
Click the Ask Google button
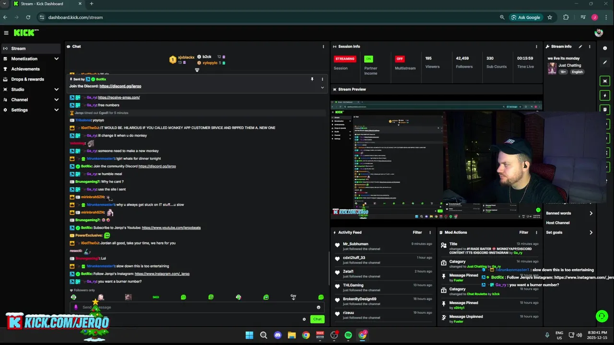click(x=526, y=17)
